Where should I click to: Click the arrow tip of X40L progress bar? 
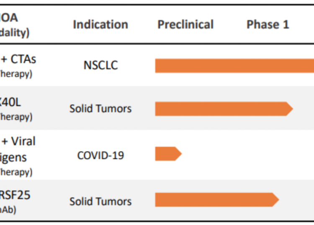[x=290, y=109]
